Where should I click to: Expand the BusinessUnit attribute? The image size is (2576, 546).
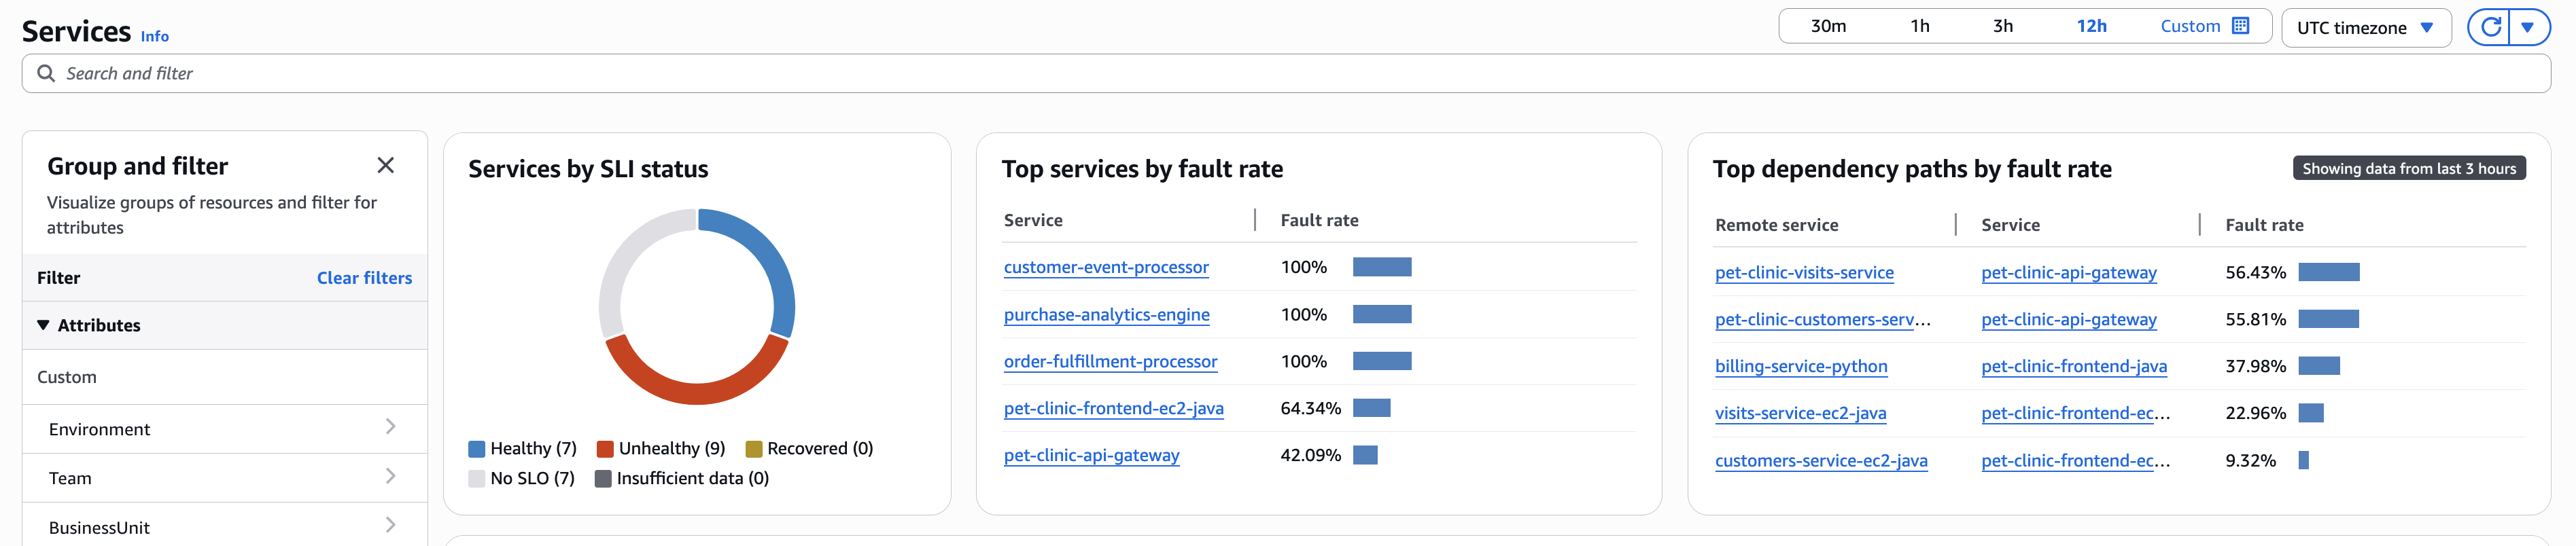pyautogui.click(x=391, y=524)
